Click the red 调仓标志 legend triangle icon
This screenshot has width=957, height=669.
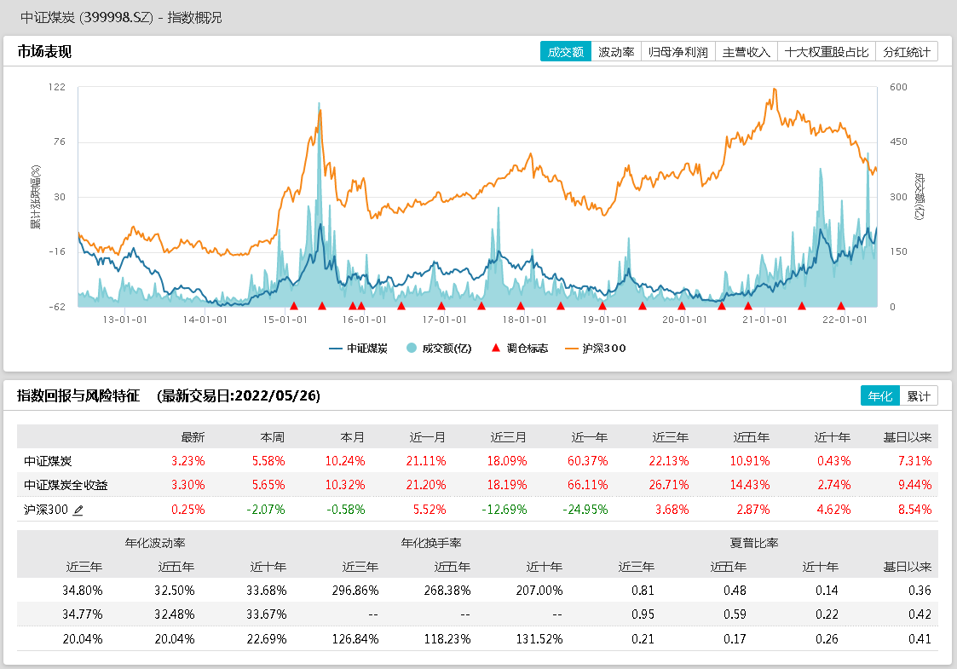[x=496, y=349]
